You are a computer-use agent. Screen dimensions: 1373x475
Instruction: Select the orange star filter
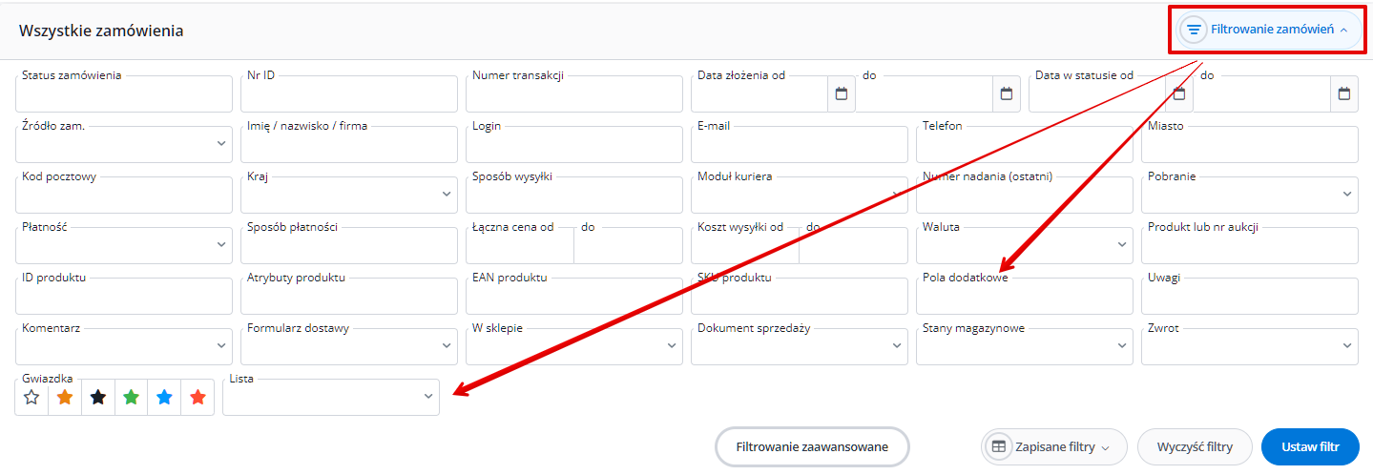tap(65, 398)
